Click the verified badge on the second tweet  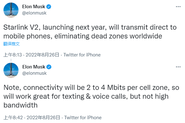[x=49, y=67]
